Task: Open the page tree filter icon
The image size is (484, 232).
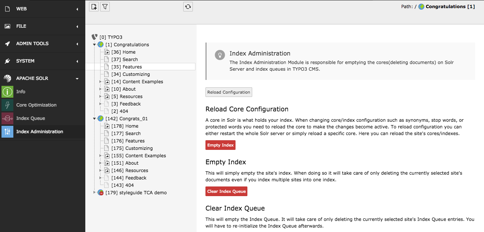Action: (x=105, y=7)
